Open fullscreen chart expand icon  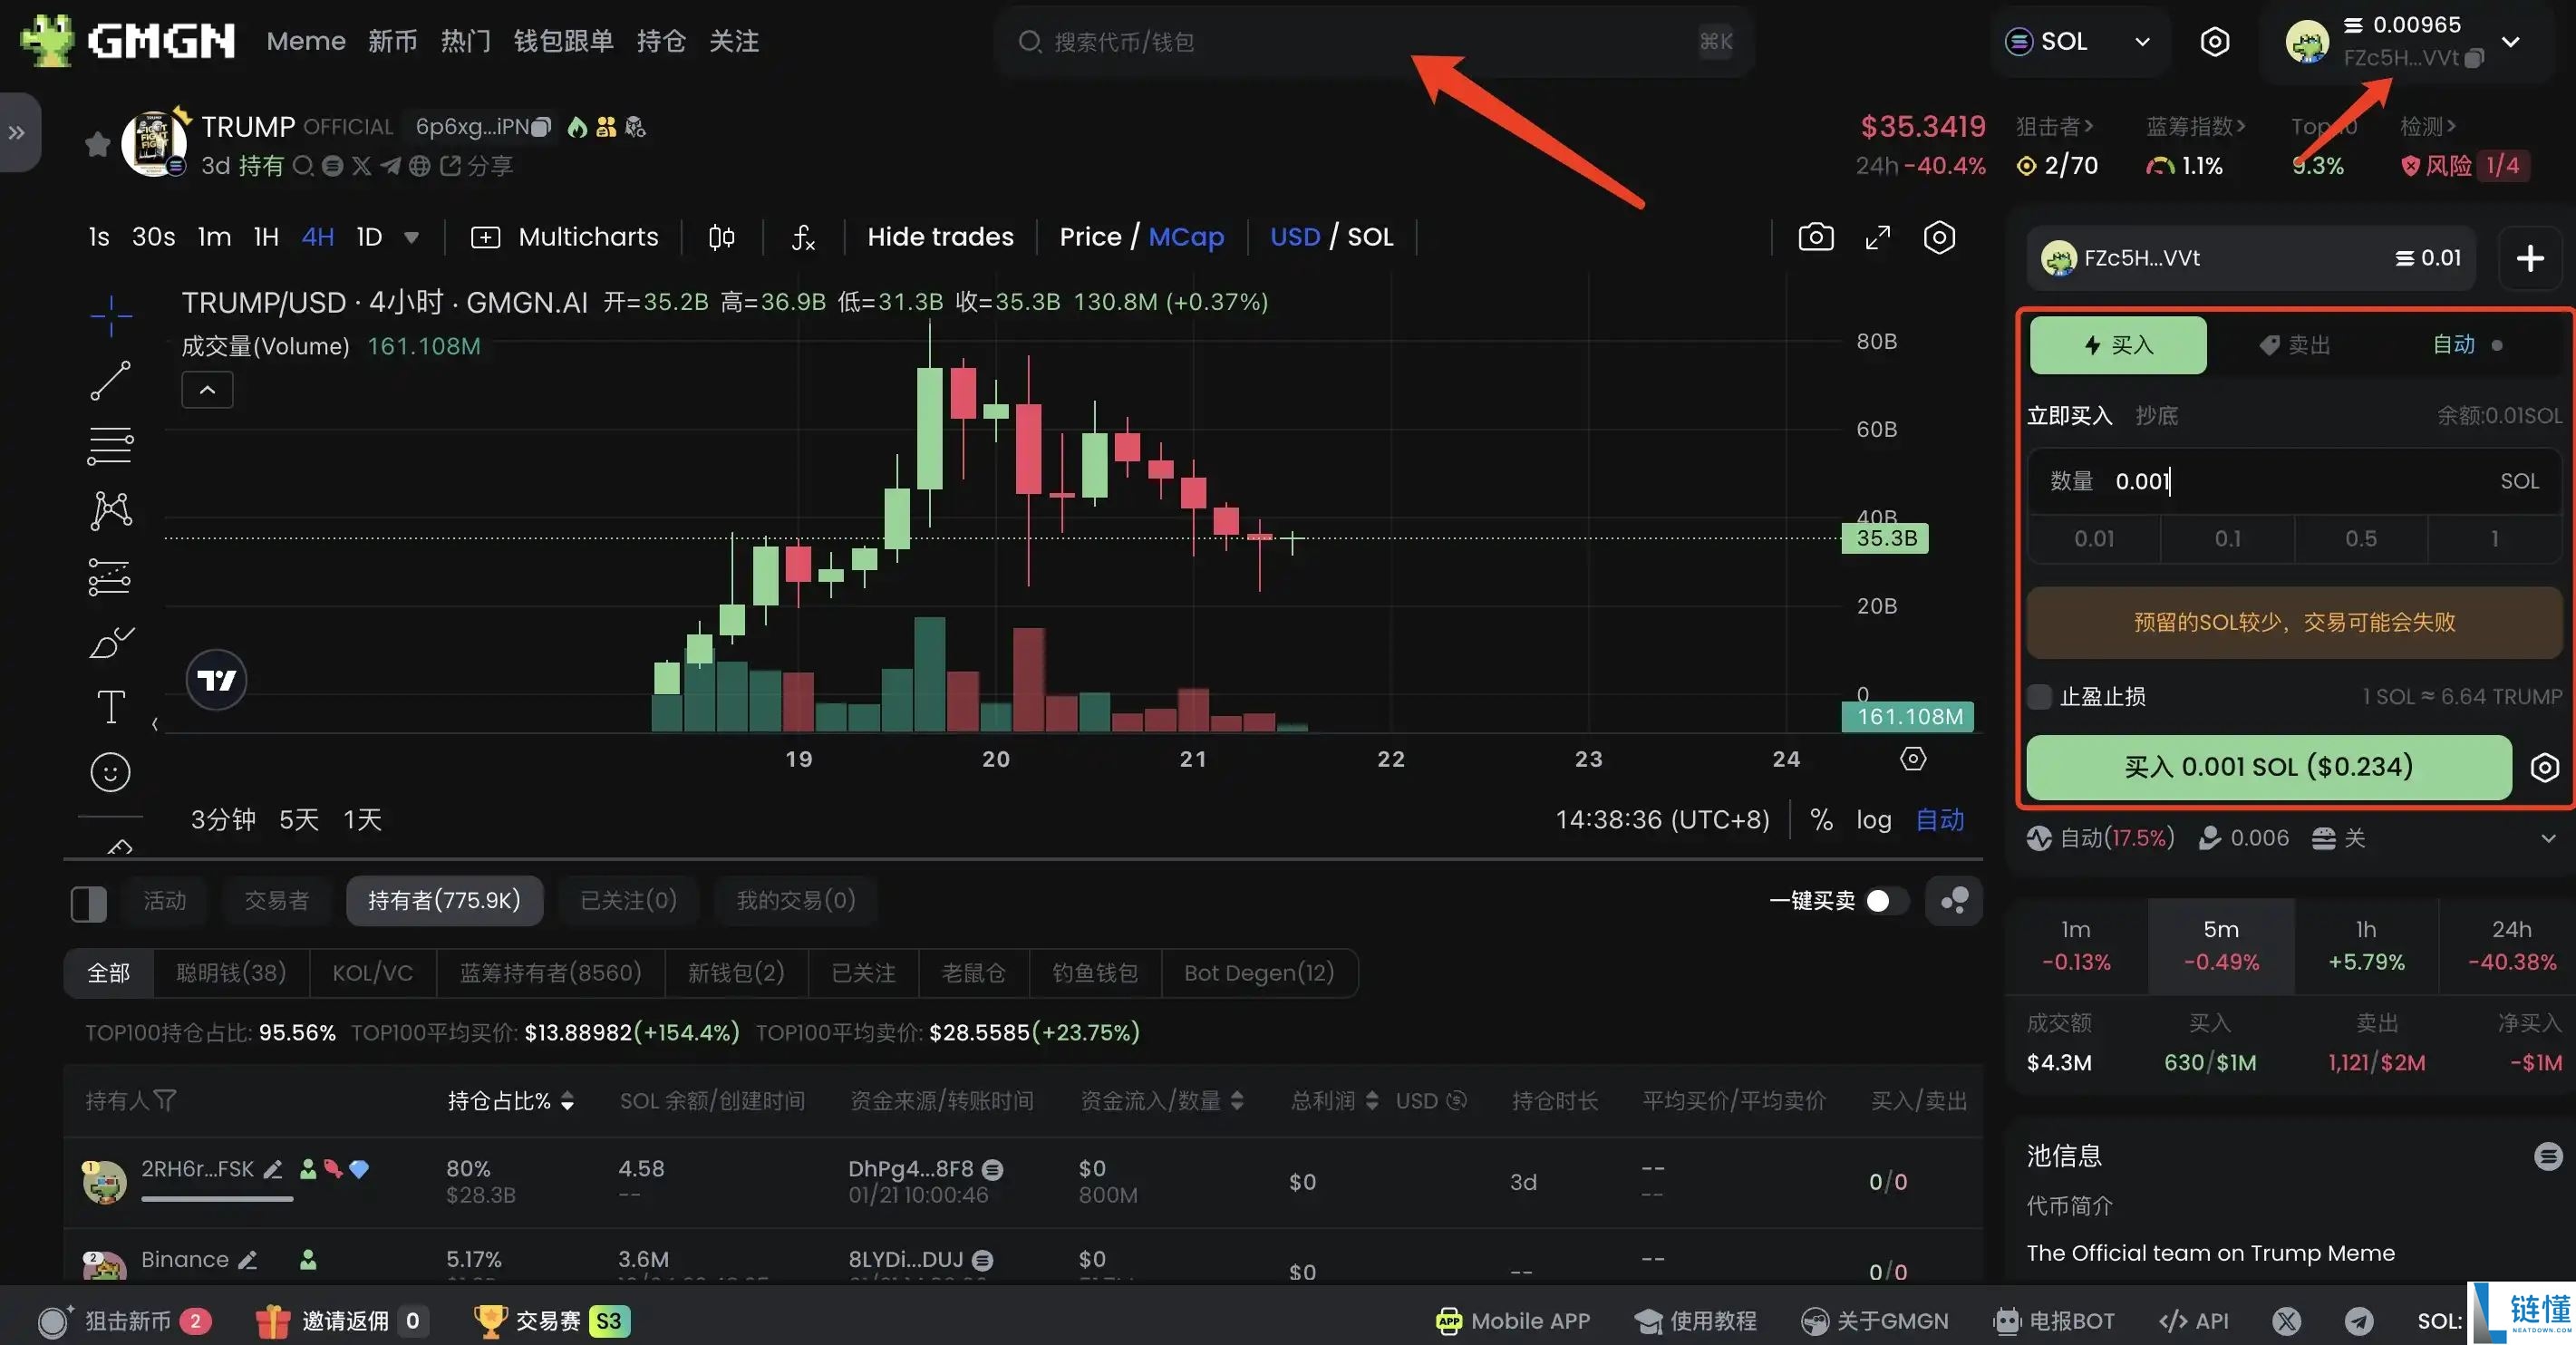[1878, 237]
